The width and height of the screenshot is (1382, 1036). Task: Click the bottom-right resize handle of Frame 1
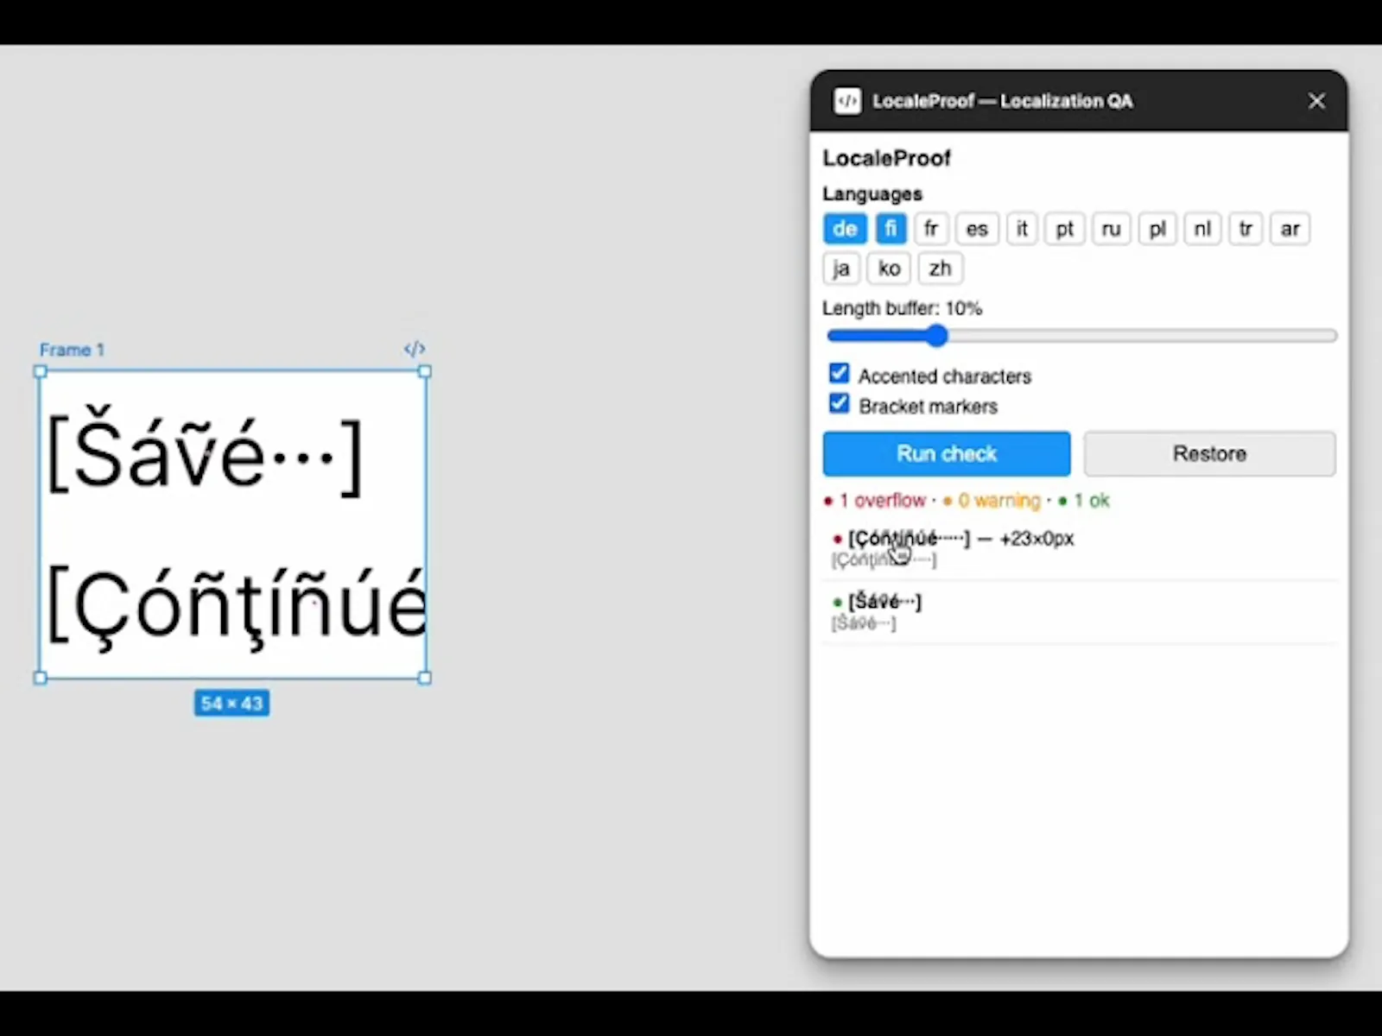tap(424, 678)
